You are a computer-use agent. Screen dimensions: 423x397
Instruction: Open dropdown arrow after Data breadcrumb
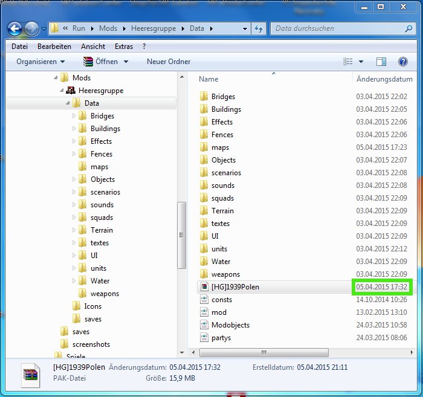click(211, 28)
